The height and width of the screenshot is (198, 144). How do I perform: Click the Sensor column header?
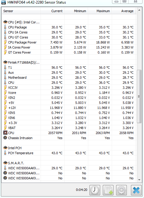coord(21,11)
